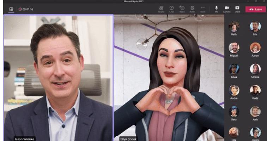Select Eric's participant avatar
Viewport: 267px width, 141px height.
pyautogui.click(x=255, y=26)
